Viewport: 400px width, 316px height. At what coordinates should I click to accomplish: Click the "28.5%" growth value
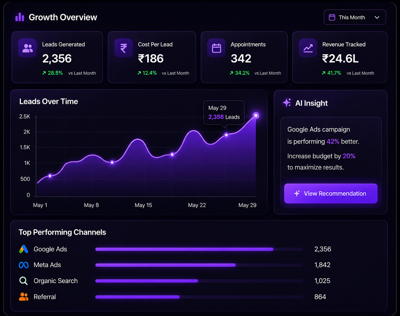tap(55, 73)
